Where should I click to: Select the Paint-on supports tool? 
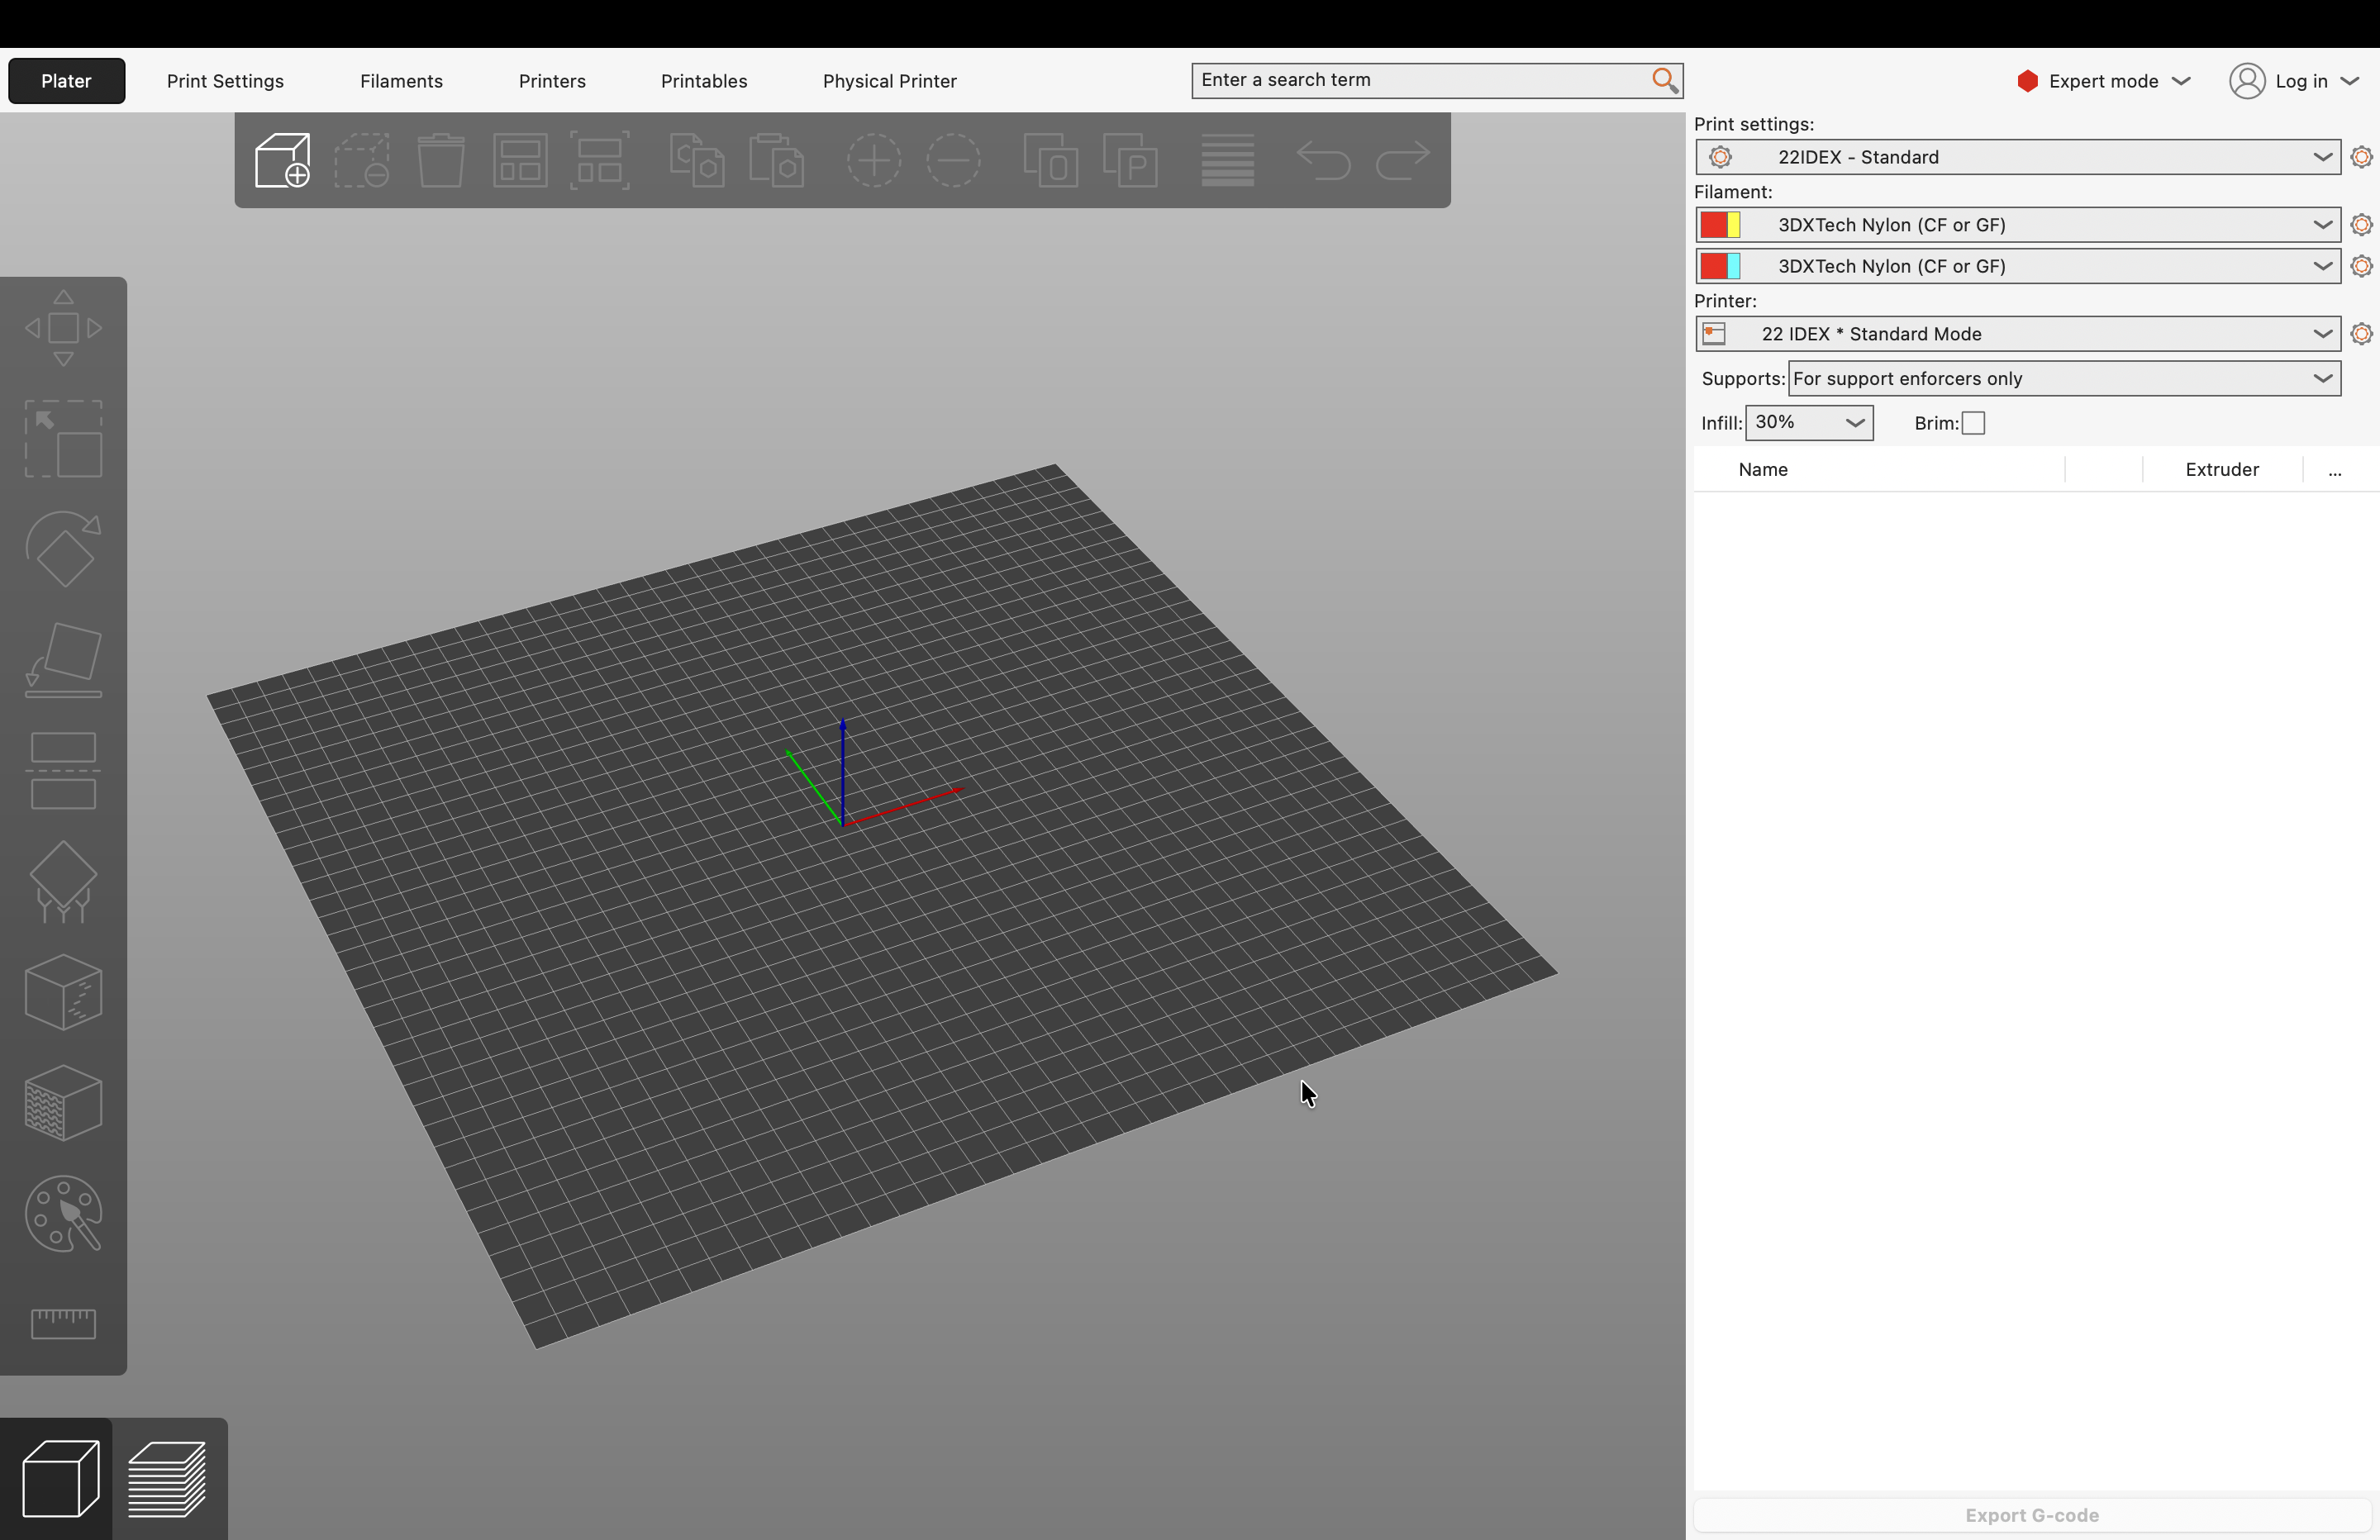tap(63, 882)
